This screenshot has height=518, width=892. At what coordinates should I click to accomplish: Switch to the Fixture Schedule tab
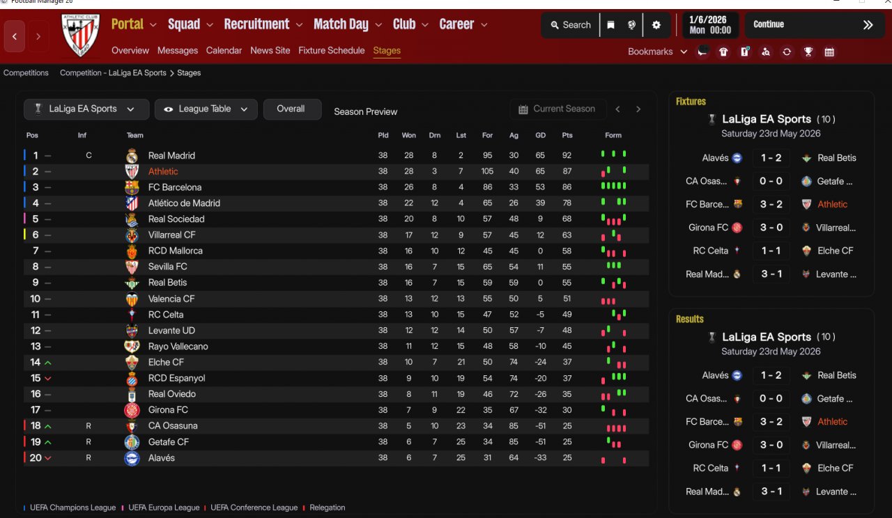coord(332,50)
